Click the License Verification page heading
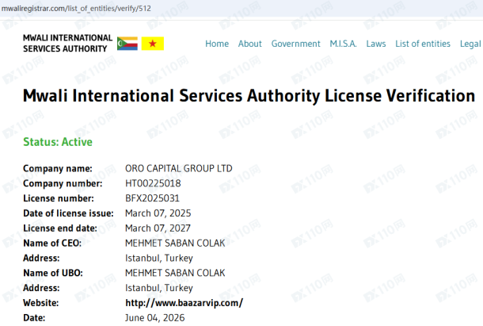The height and width of the screenshot is (326, 483). [x=249, y=95]
